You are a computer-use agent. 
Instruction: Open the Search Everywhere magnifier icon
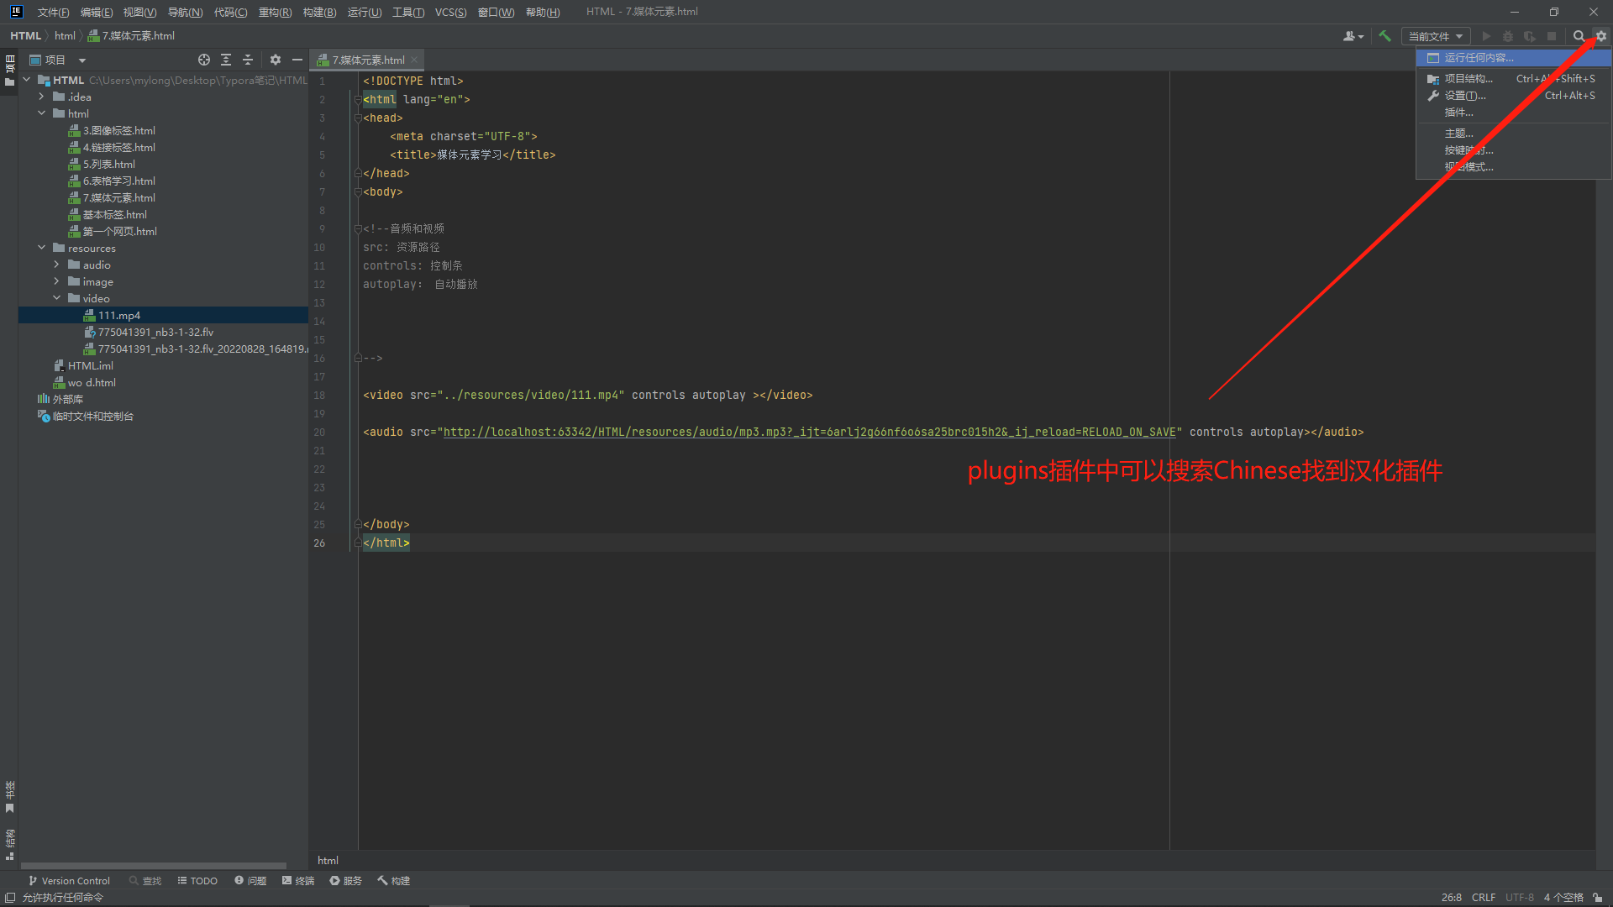pos(1579,36)
